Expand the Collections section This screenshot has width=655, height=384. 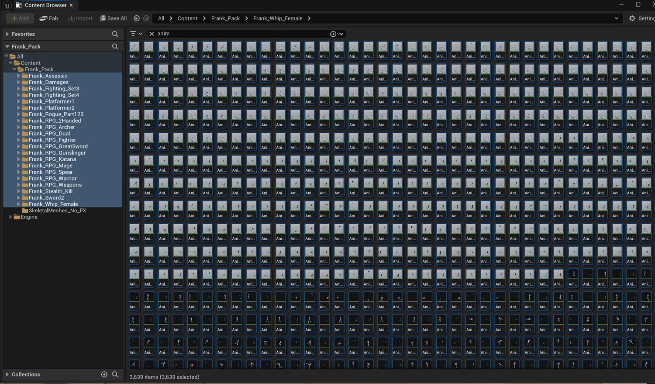pos(7,374)
